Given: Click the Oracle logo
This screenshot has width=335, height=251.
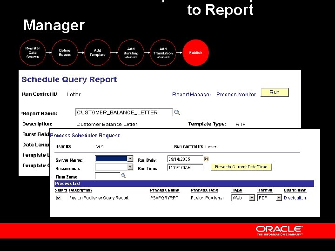Looking at the screenshot, I should pyautogui.click(x=279, y=231).
